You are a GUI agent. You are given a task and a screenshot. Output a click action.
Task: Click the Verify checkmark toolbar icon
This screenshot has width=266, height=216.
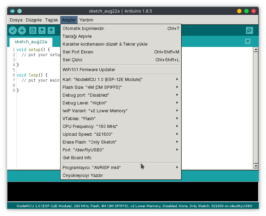pyautogui.click(x=13, y=31)
